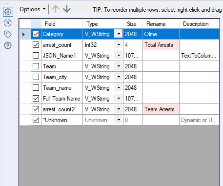Open the Annotation tag icon

click(8, 34)
